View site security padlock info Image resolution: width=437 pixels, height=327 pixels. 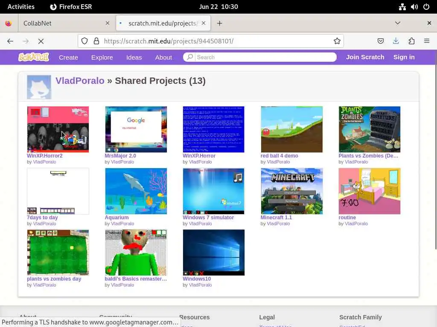pos(96,41)
